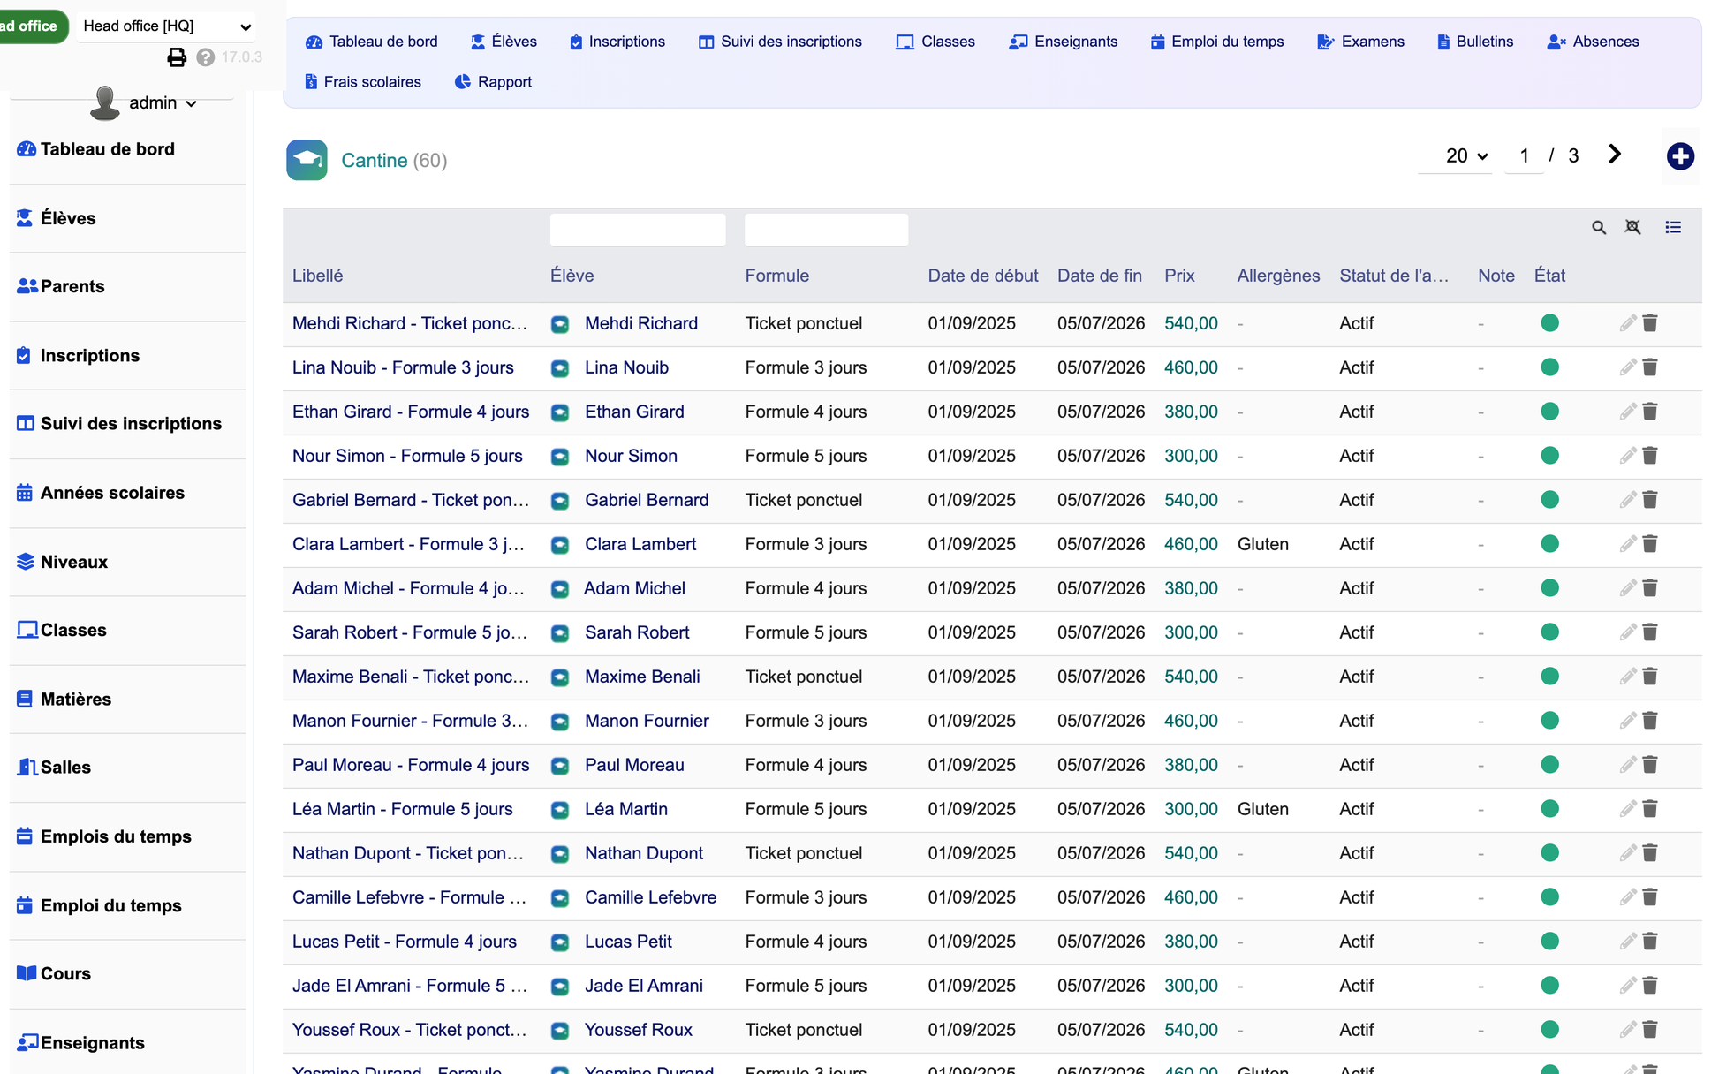Open Cours in the left sidebar
This screenshot has width=1719, height=1074.
[x=54, y=973]
